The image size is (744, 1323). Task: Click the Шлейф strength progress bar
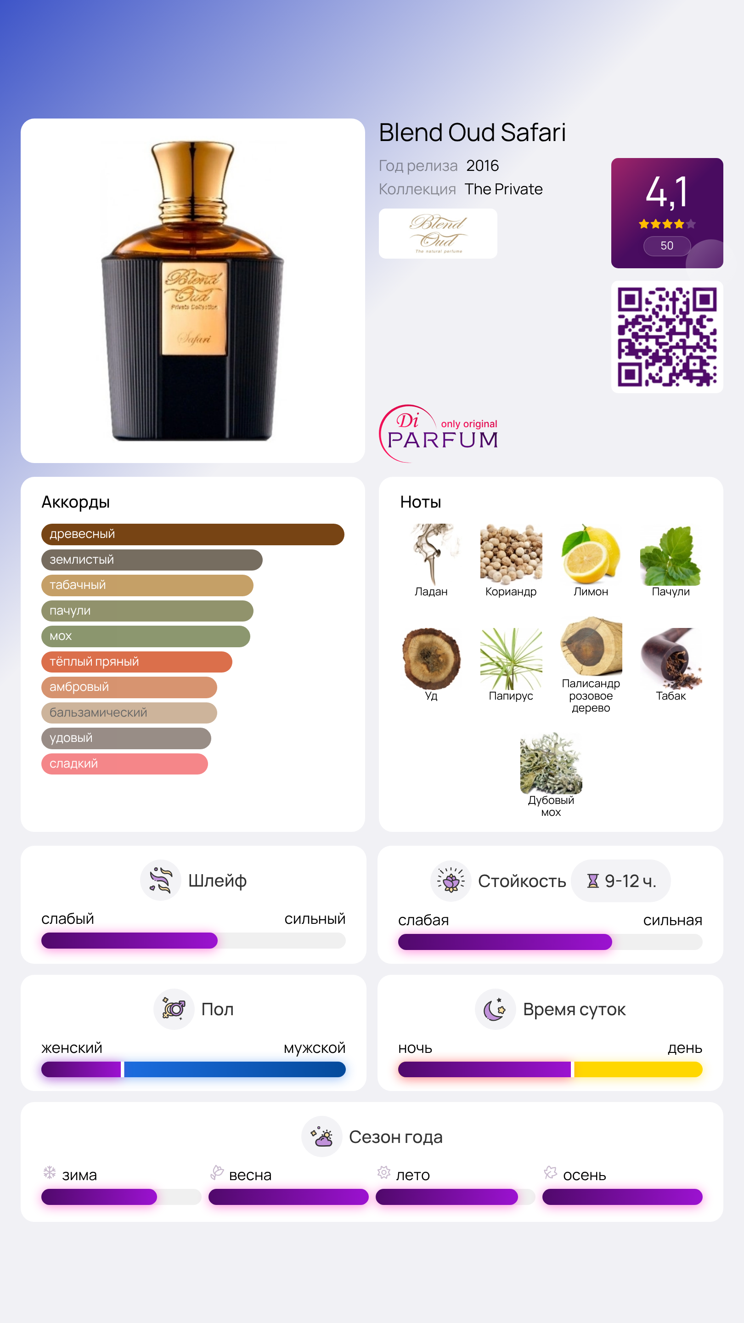[193, 940]
